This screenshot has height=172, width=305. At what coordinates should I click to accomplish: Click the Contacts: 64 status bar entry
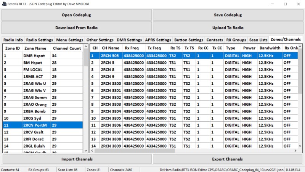pos(10,170)
